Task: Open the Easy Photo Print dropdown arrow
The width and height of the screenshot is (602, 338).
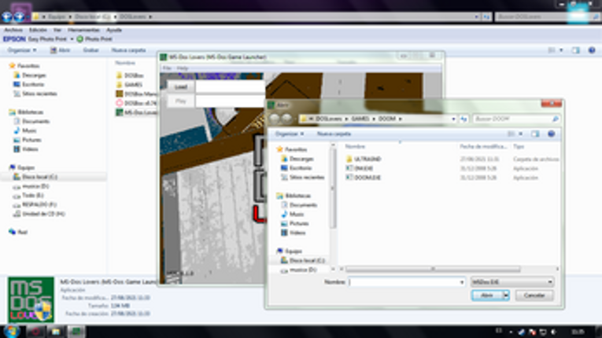Action: coord(72,39)
